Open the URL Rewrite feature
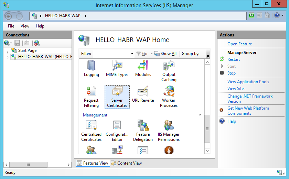The height and width of the screenshot is (179, 289). [x=143, y=94]
